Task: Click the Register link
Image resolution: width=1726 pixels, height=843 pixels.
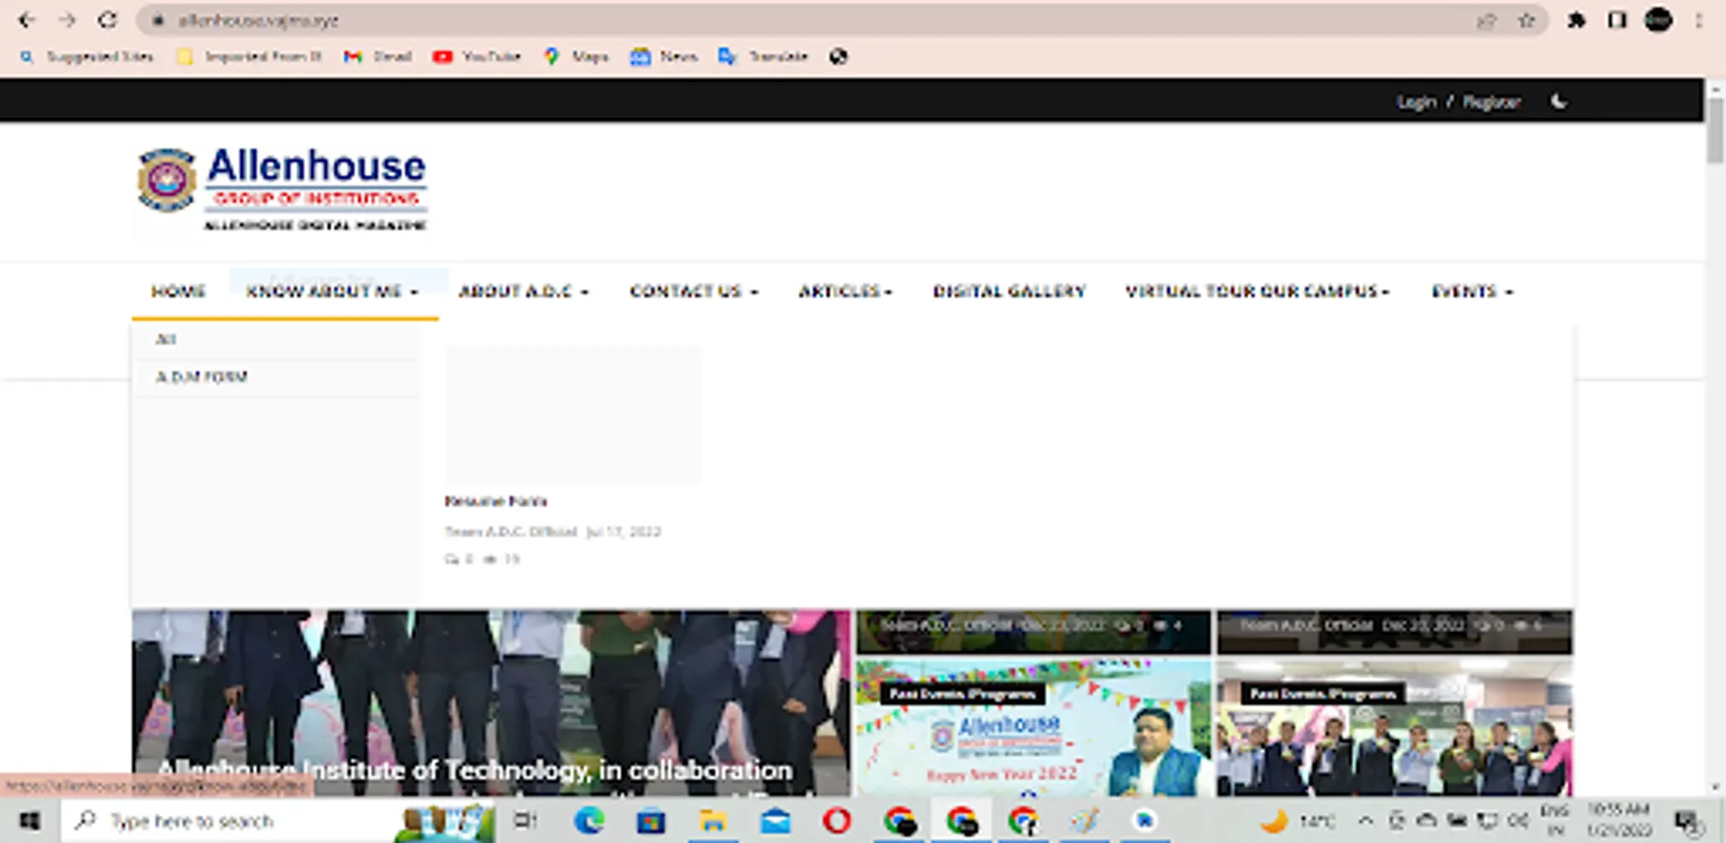Action: pos(1491,101)
